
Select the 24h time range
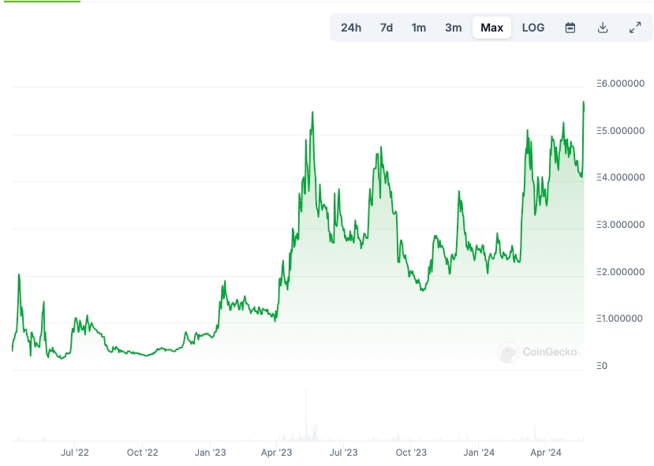[x=351, y=28]
